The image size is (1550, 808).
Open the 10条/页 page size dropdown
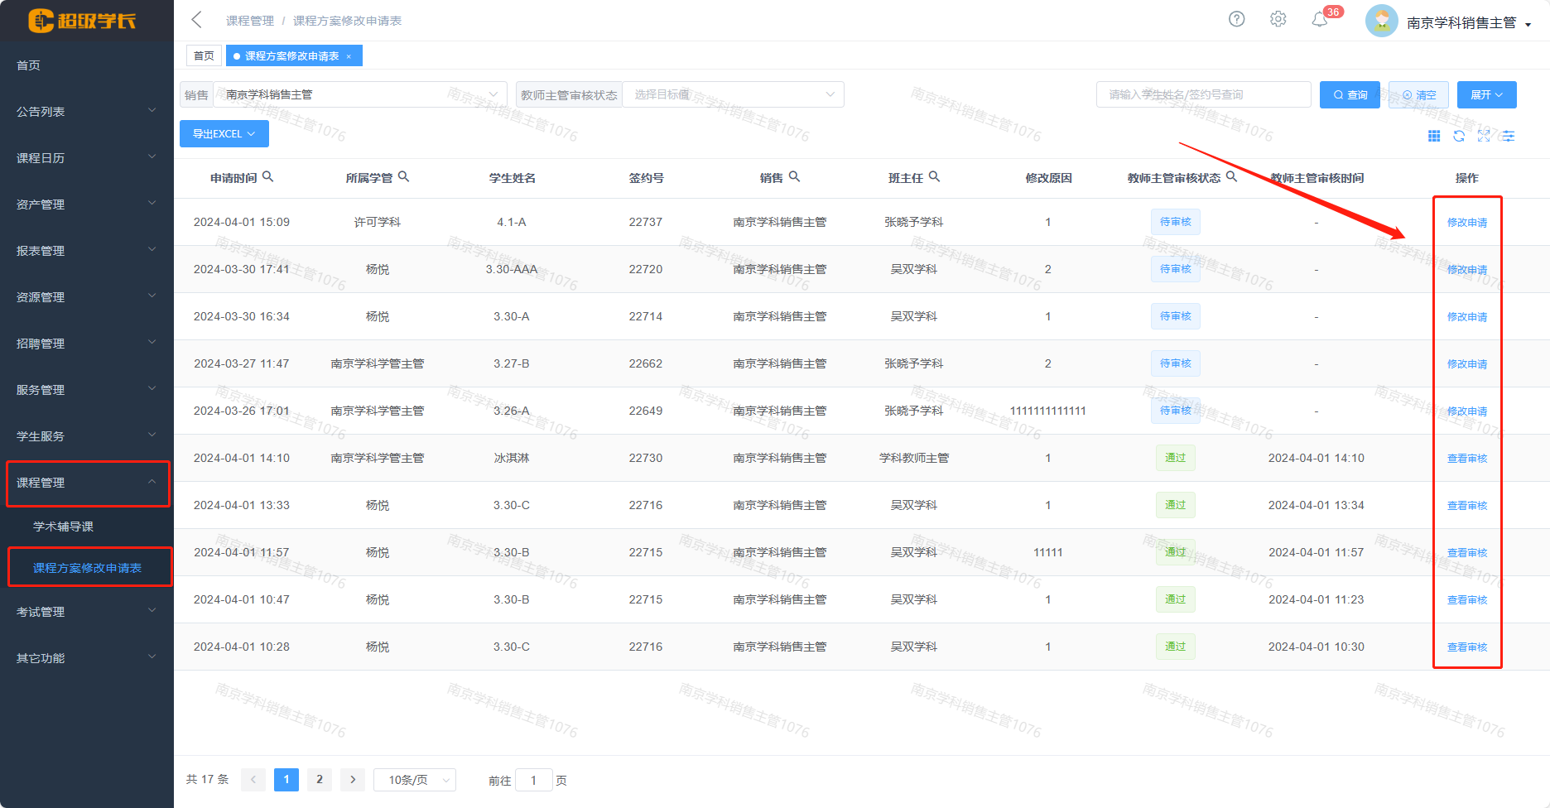[414, 779]
